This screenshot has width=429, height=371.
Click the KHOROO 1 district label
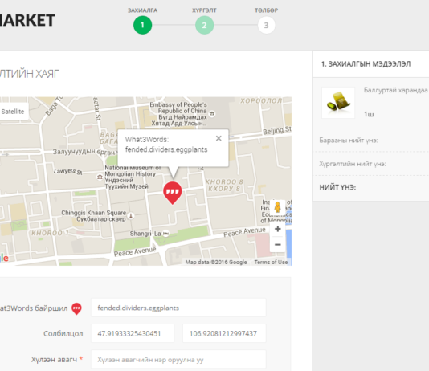(50, 233)
